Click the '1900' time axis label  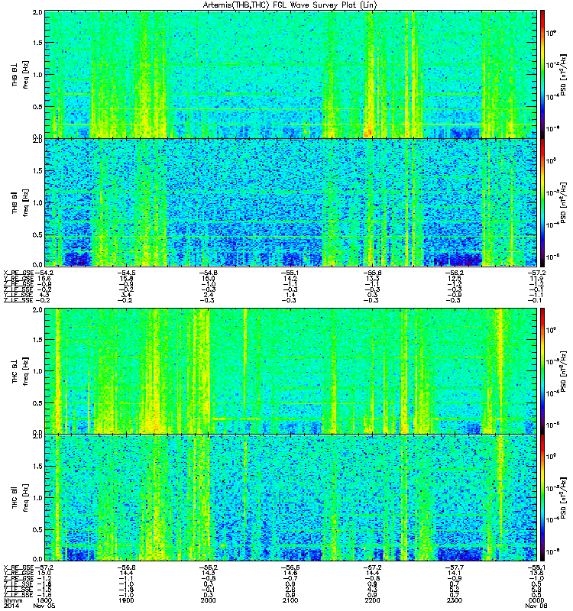[126, 600]
